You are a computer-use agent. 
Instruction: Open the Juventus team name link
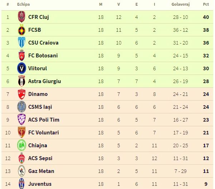[x=40, y=184]
